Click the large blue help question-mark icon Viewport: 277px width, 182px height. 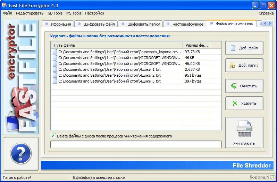click(x=21, y=153)
